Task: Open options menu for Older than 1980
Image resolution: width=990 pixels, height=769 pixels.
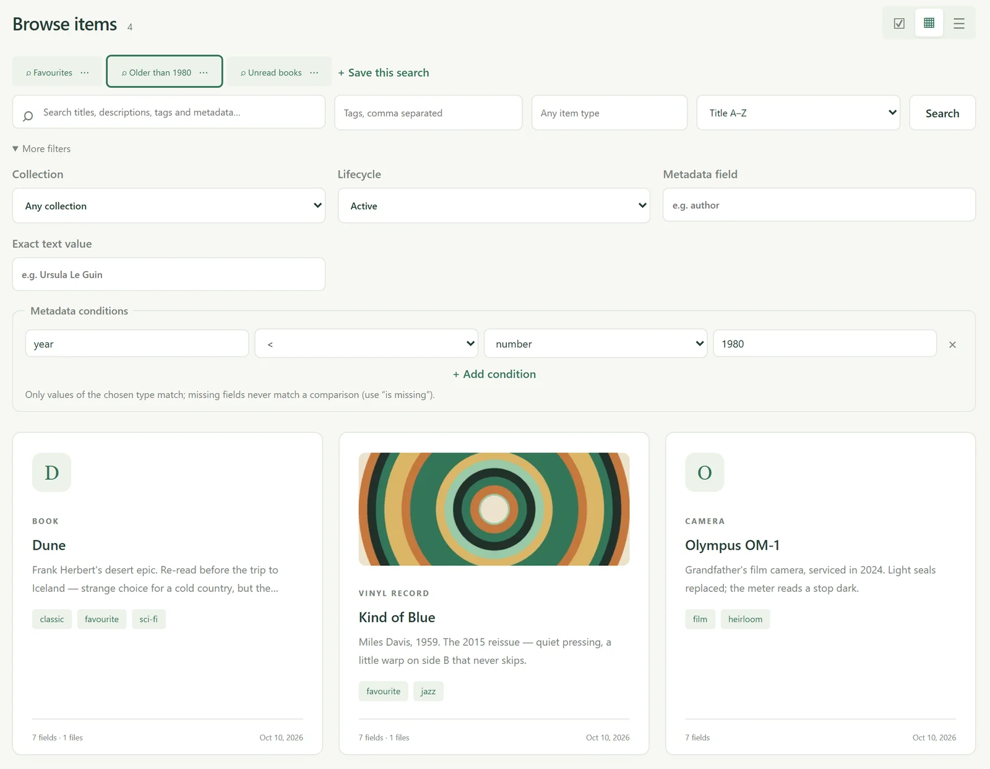Action: tap(204, 72)
